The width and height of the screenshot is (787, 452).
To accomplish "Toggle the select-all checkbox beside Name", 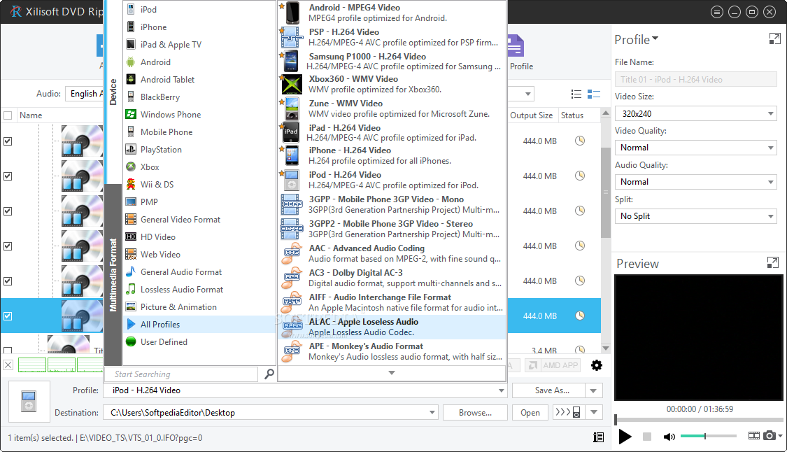I will [8, 115].
